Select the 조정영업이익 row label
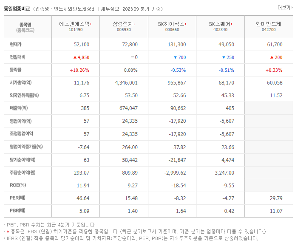The image size is (295, 246). pyautogui.click(x=21, y=134)
